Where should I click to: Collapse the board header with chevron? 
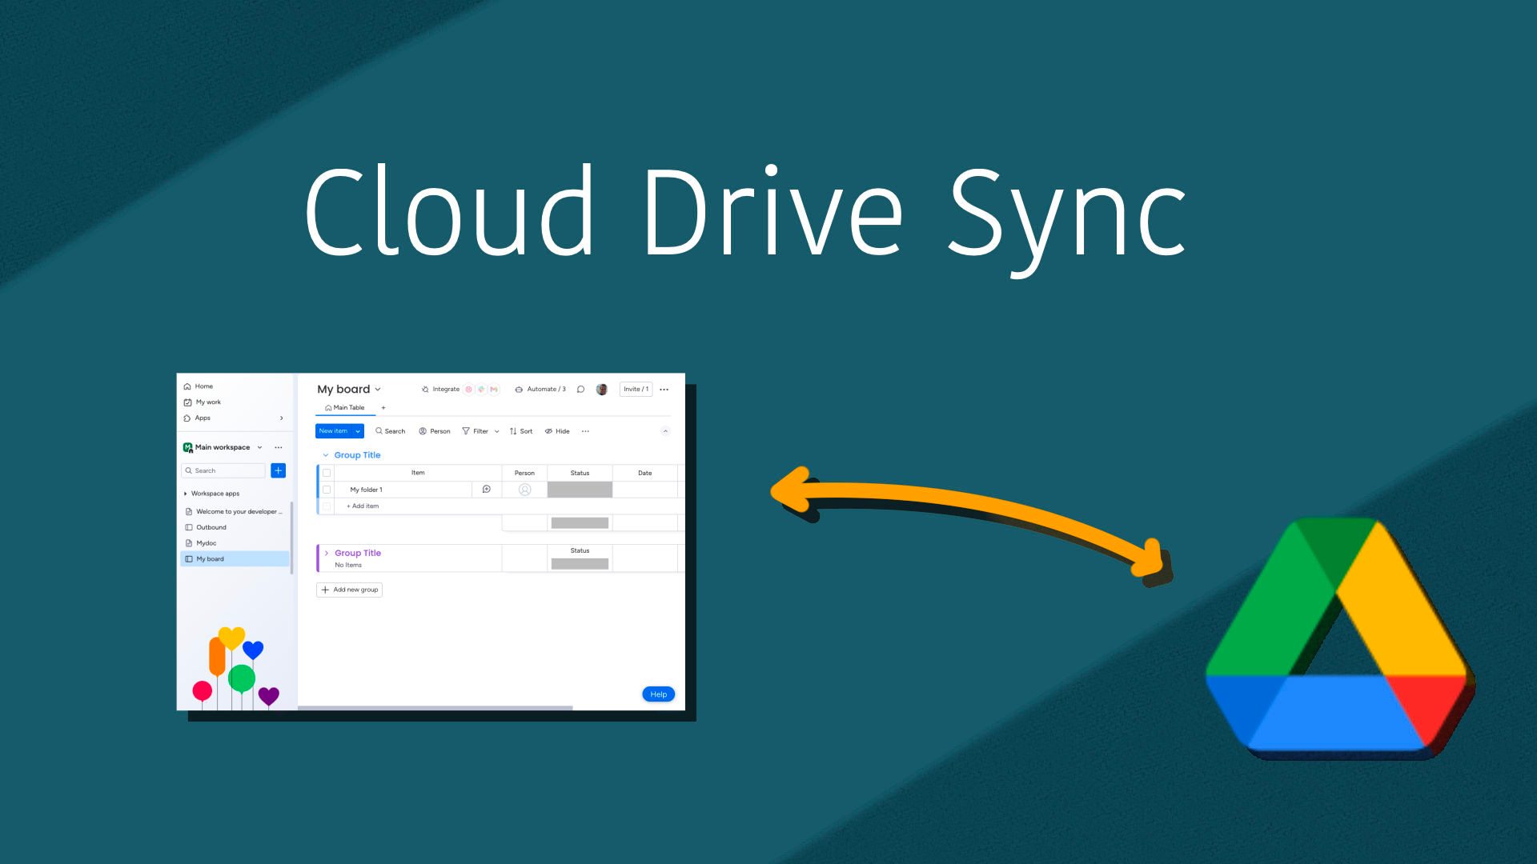click(665, 431)
